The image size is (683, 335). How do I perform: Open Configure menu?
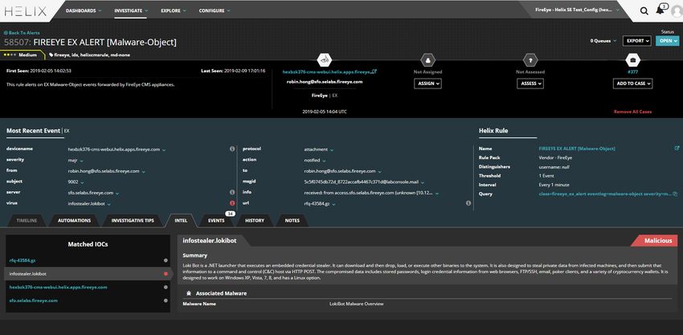tap(215, 10)
